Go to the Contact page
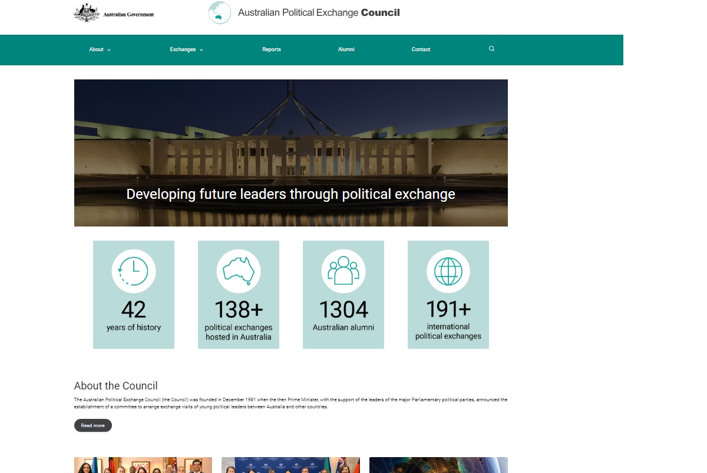Image resolution: width=707 pixels, height=473 pixels. tap(421, 49)
